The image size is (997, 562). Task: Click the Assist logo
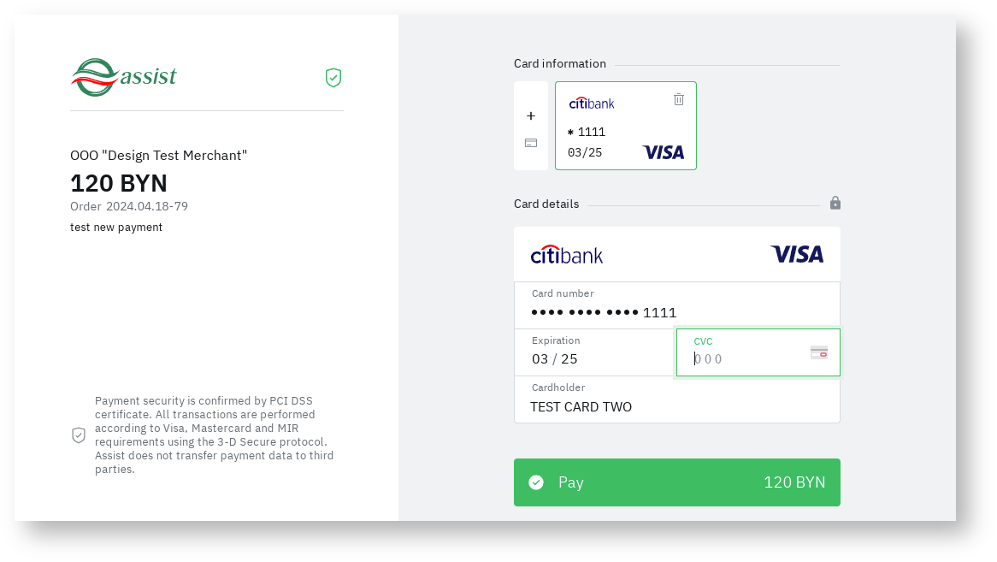click(123, 77)
